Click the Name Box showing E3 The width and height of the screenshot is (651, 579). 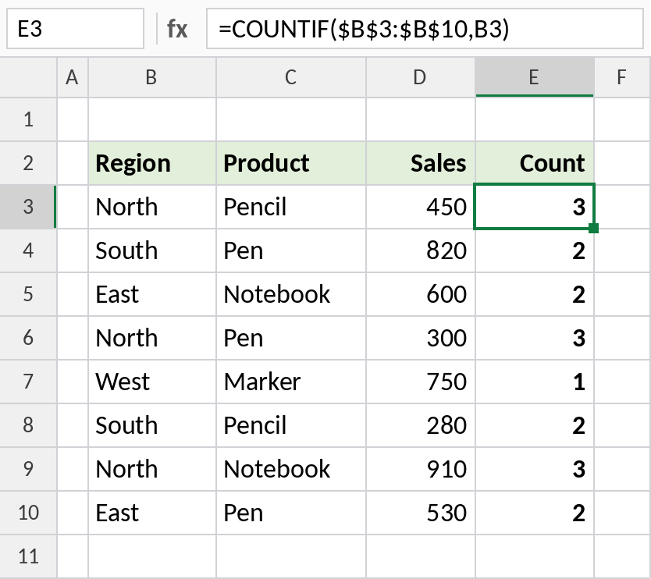point(75,29)
